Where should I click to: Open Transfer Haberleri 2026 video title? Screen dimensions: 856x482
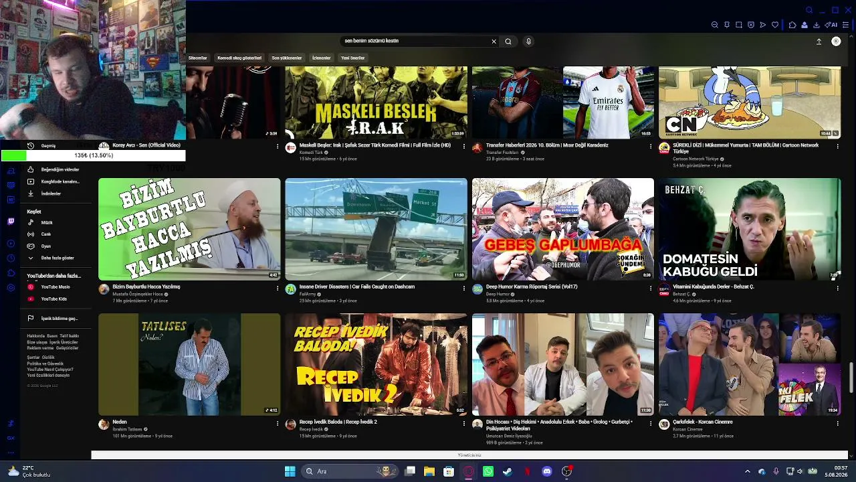pos(547,145)
